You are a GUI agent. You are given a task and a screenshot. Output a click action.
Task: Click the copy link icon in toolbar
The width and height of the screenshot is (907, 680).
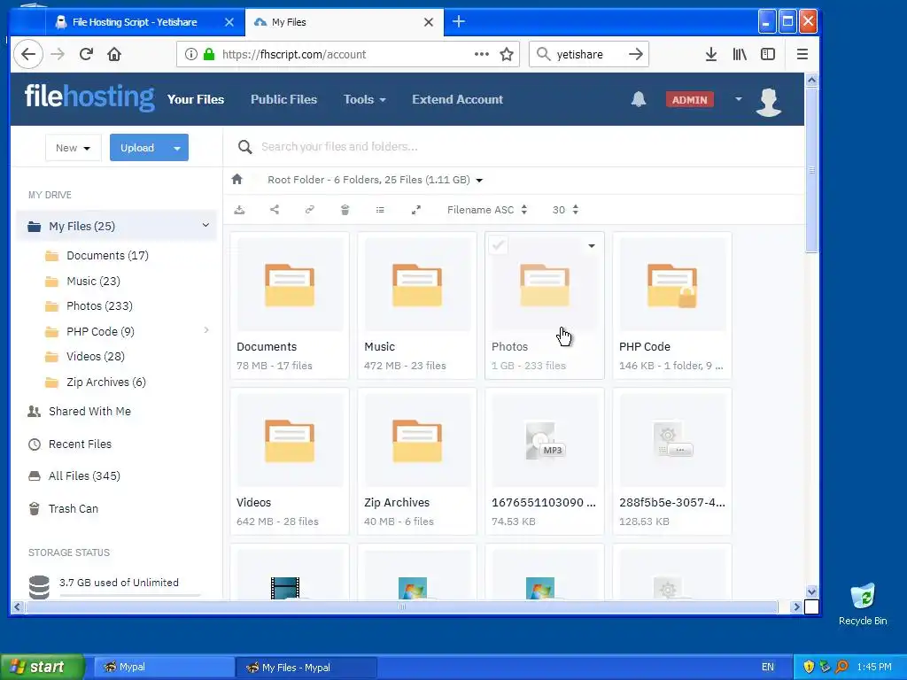point(310,210)
